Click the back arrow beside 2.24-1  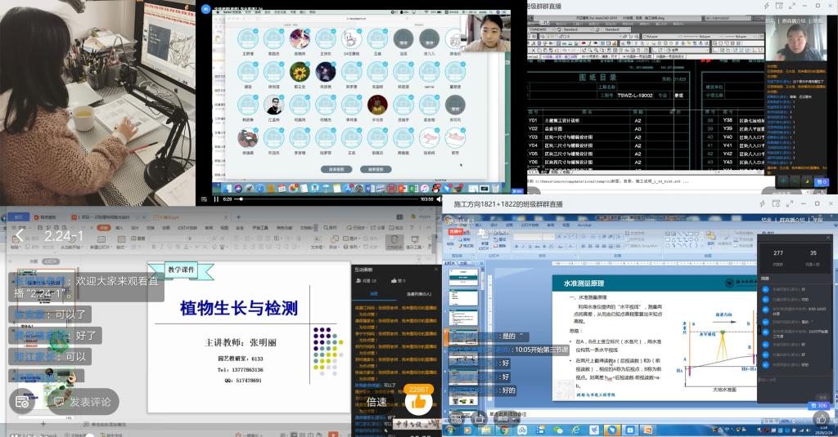[x=18, y=236]
